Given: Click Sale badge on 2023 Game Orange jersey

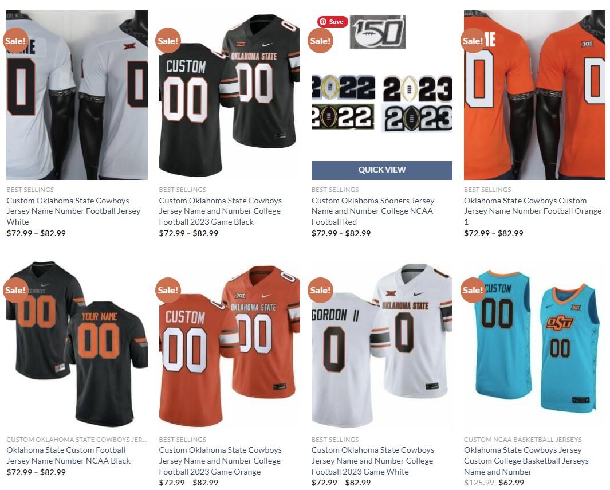Looking at the screenshot, I should 168,290.
